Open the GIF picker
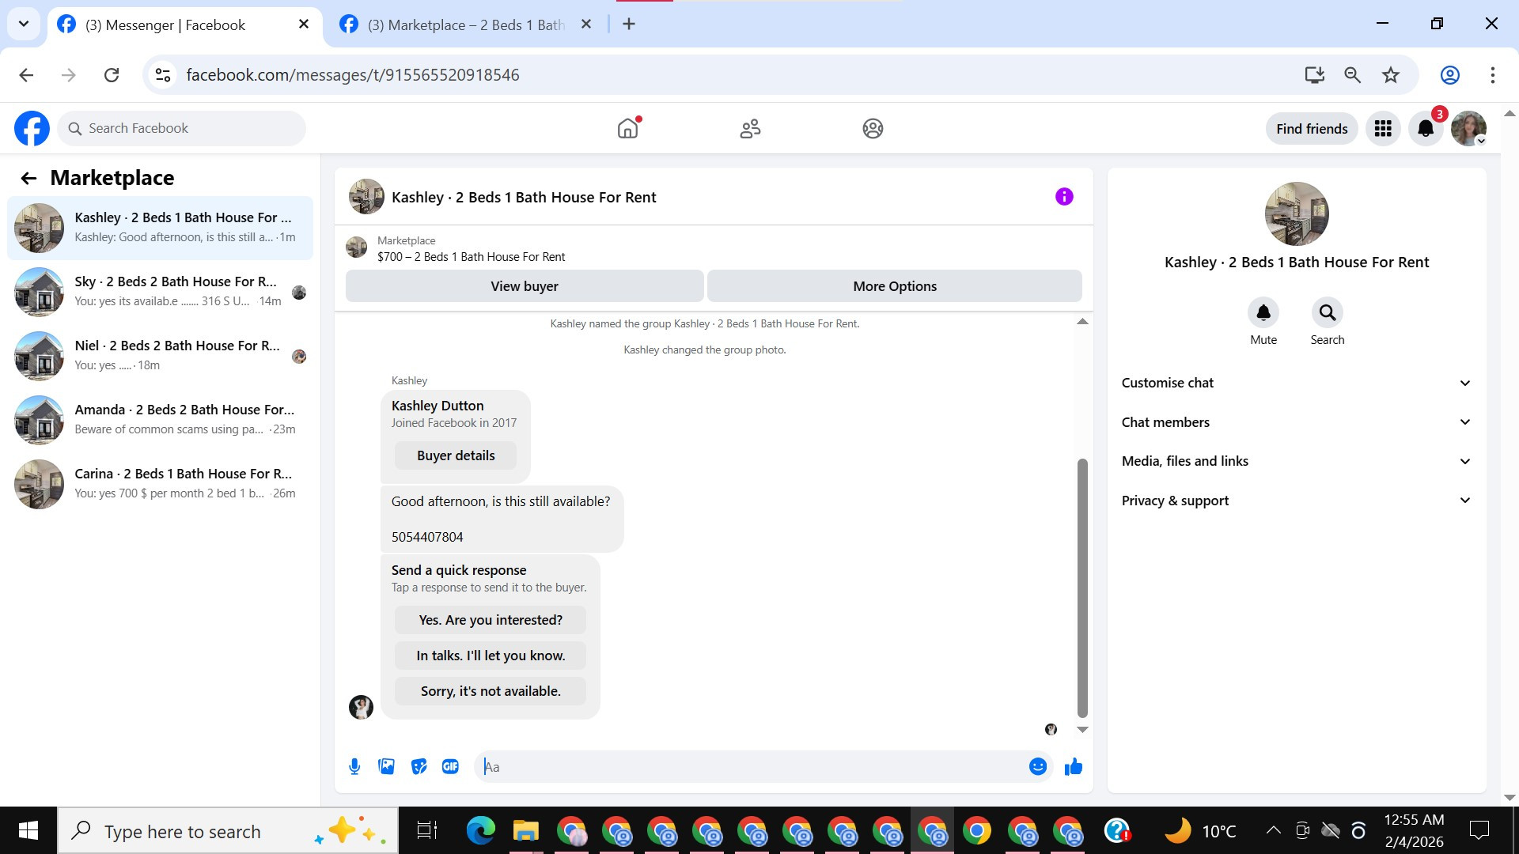This screenshot has height=854, width=1519. pyautogui.click(x=450, y=766)
